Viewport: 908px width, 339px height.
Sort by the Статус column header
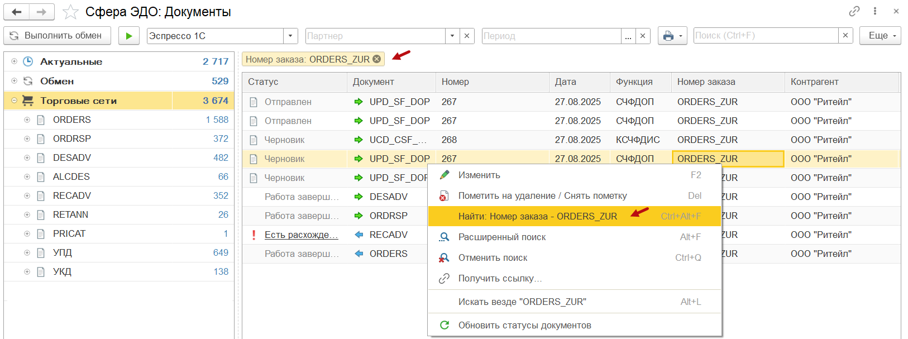tap(295, 82)
